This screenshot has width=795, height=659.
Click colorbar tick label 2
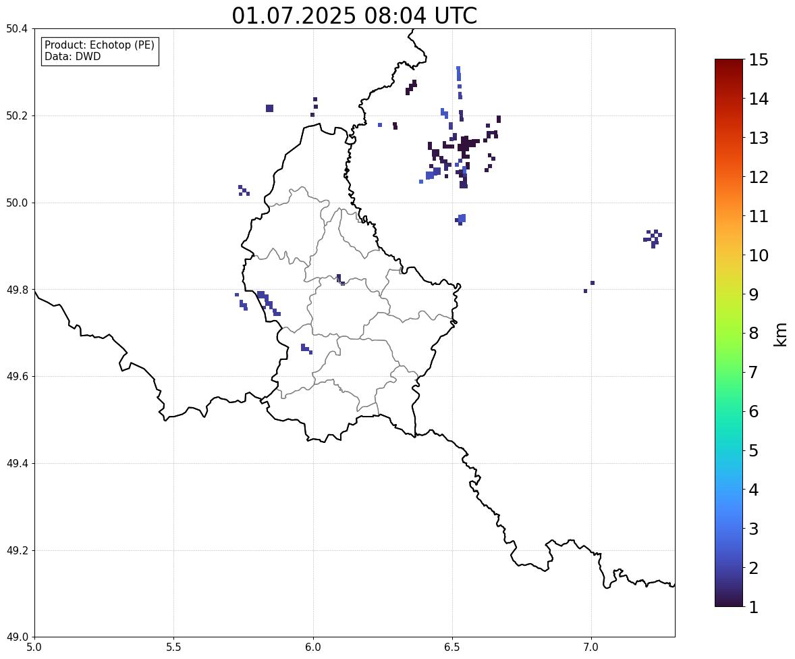(754, 568)
